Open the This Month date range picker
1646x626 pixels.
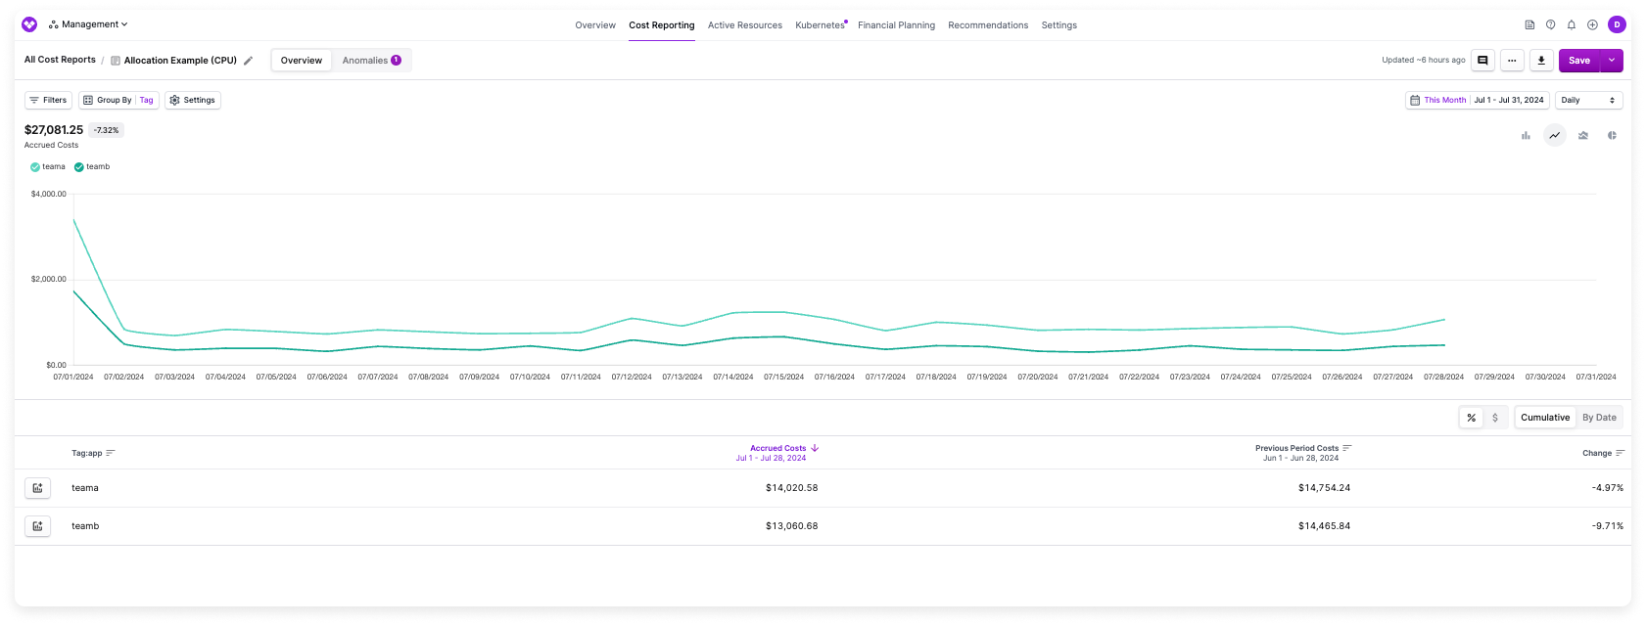point(1478,100)
